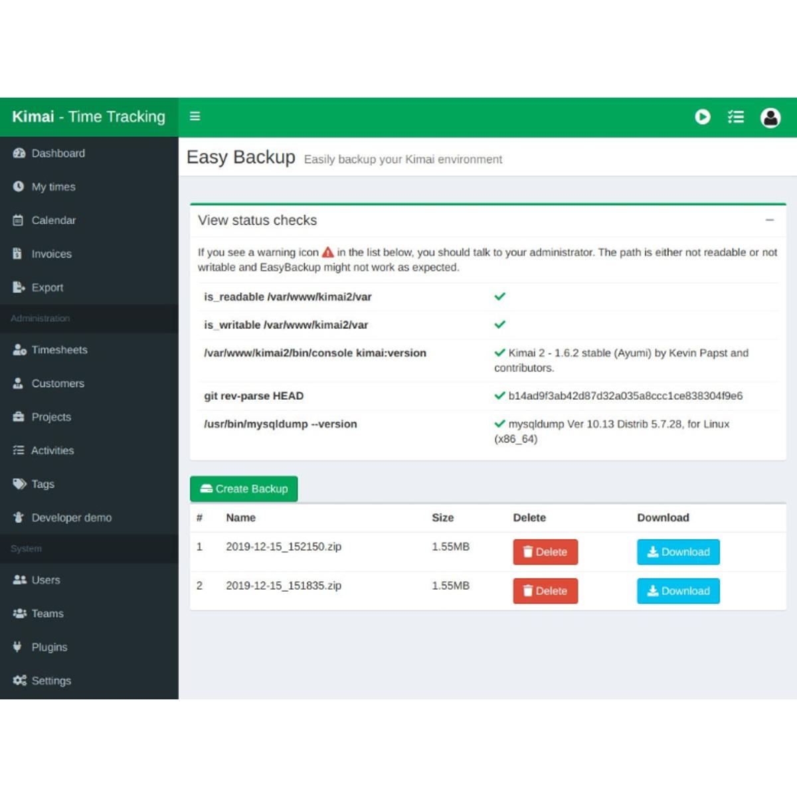
Task: Open Activities administration
Action: click(x=89, y=450)
